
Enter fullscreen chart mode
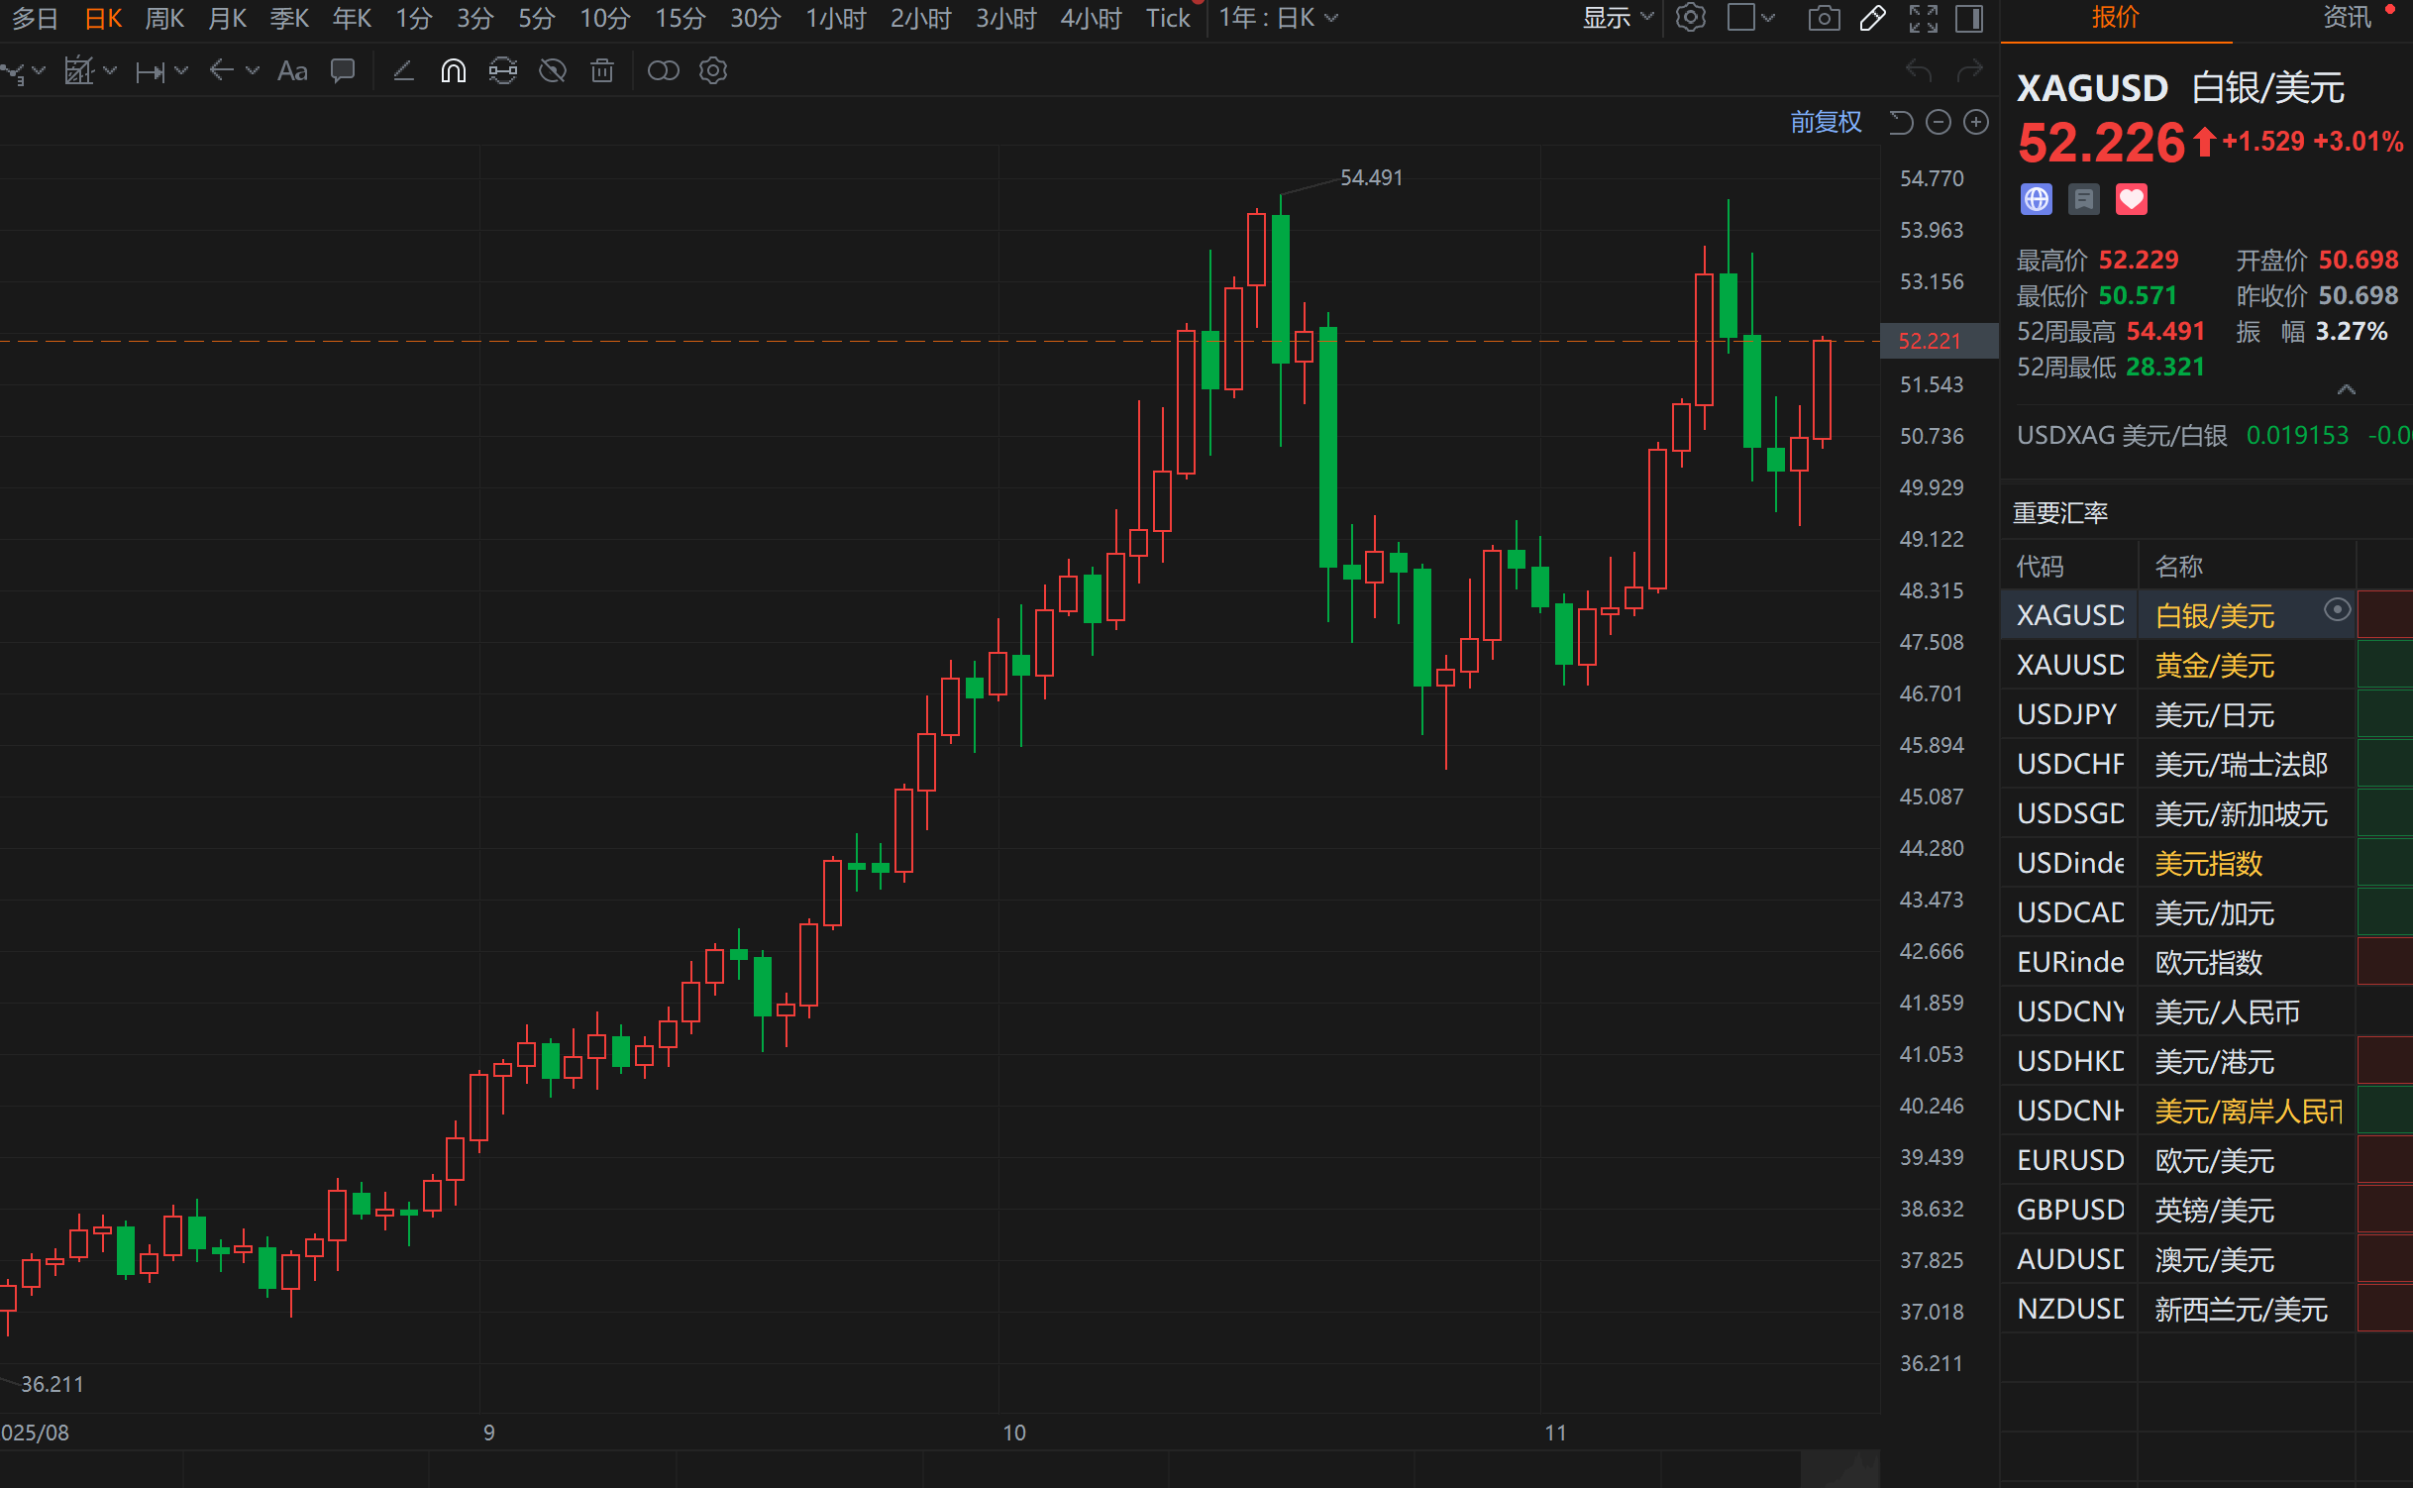tap(1923, 18)
